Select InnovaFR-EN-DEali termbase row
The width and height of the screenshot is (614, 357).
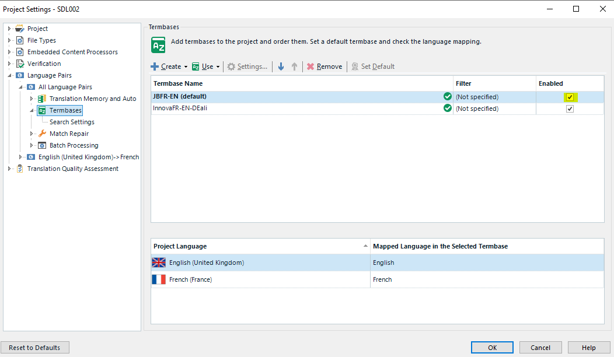point(378,108)
